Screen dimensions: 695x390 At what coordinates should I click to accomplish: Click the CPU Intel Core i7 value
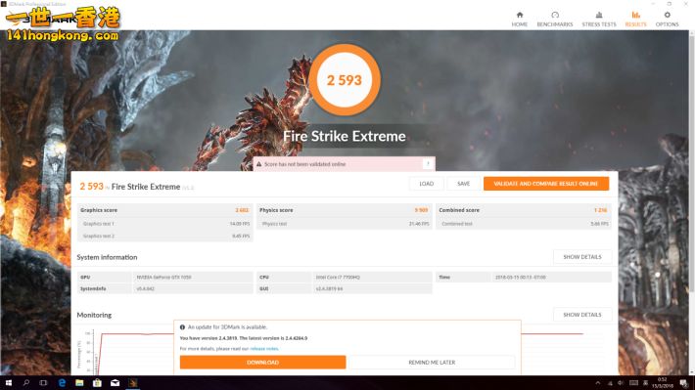pyautogui.click(x=338, y=278)
